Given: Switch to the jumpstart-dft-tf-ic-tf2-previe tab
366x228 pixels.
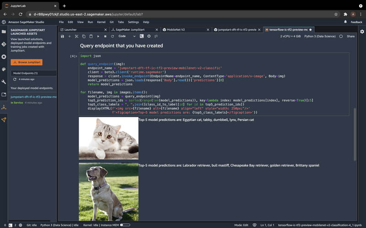Looking at the screenshot, I should coord(237,30).
